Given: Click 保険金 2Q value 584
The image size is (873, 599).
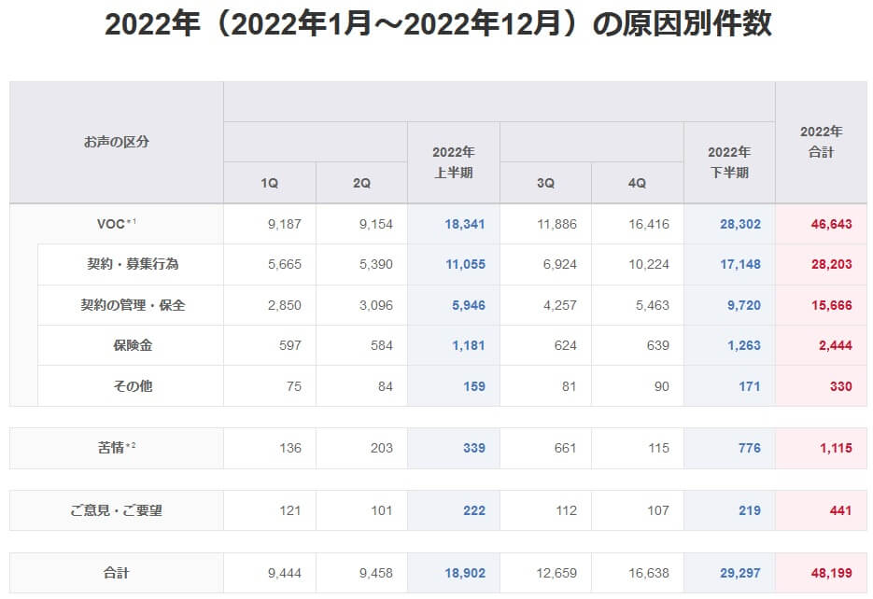Looking at the screenshot, I should point(381,345).
